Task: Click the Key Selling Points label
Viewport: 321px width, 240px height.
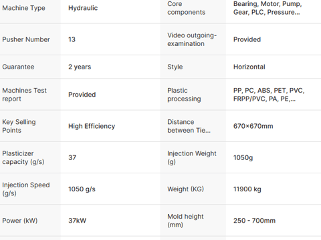Action: pyautogui.click(x=19, y=126)
